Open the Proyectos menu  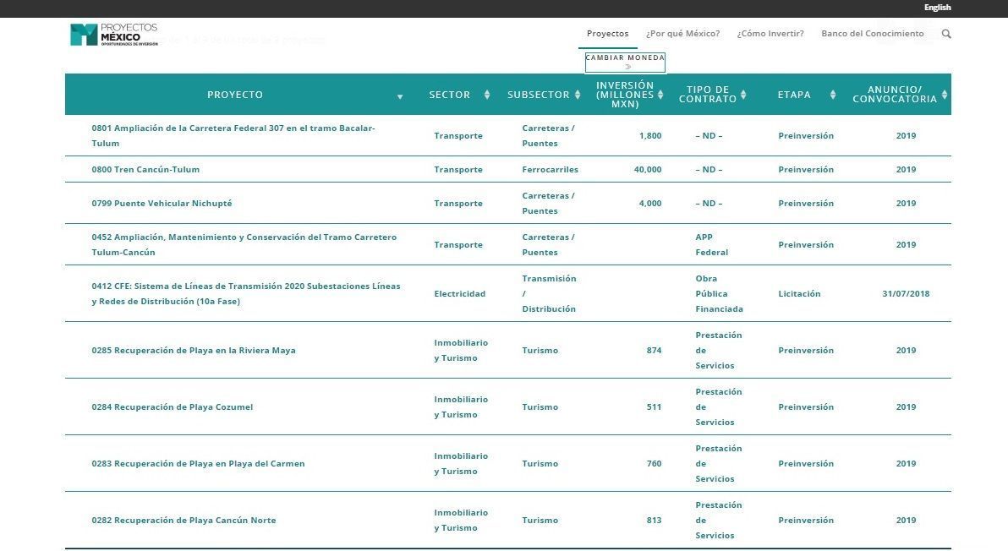point(607,34)
